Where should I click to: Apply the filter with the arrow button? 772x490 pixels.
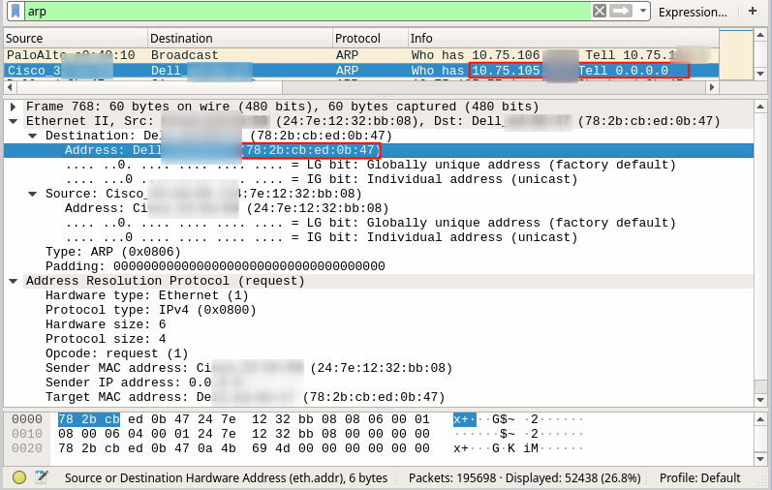point(620,11)
